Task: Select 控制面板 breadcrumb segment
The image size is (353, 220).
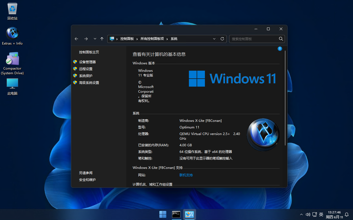Action: pos(127,39)
